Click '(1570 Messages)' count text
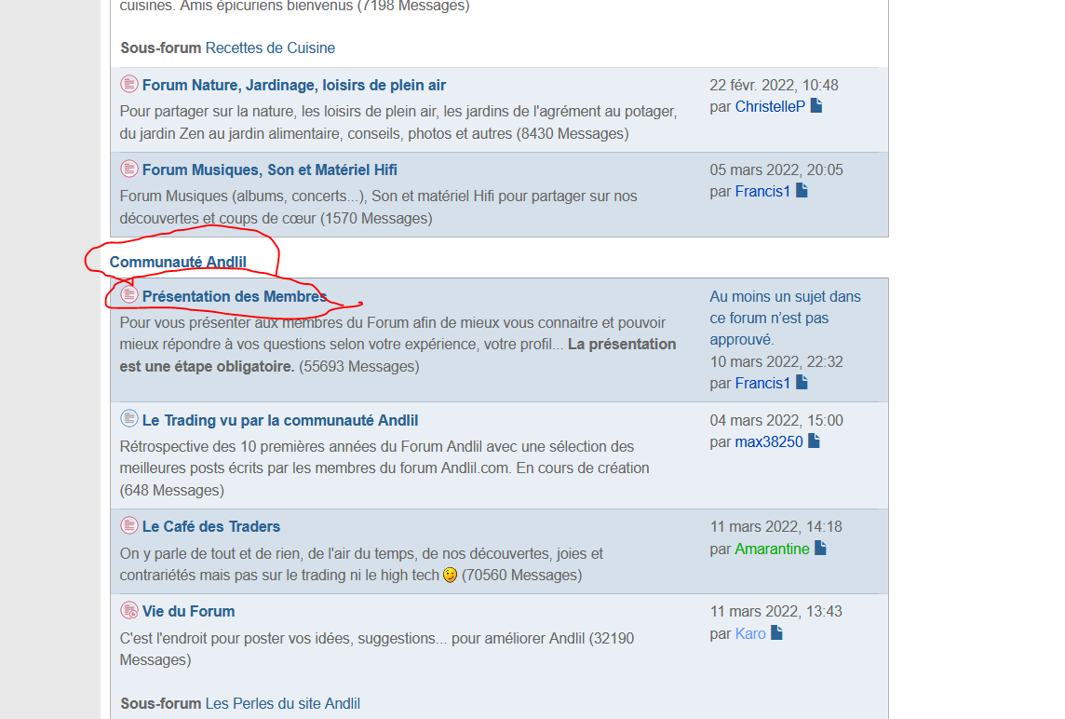This screenshot has width=1065, height=719. pos(376,219)
